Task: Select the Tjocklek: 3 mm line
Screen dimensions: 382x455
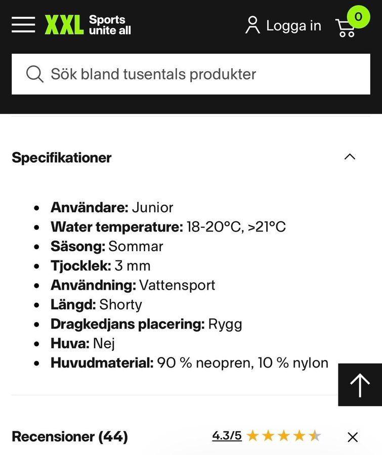Action: tap(100, 266)
